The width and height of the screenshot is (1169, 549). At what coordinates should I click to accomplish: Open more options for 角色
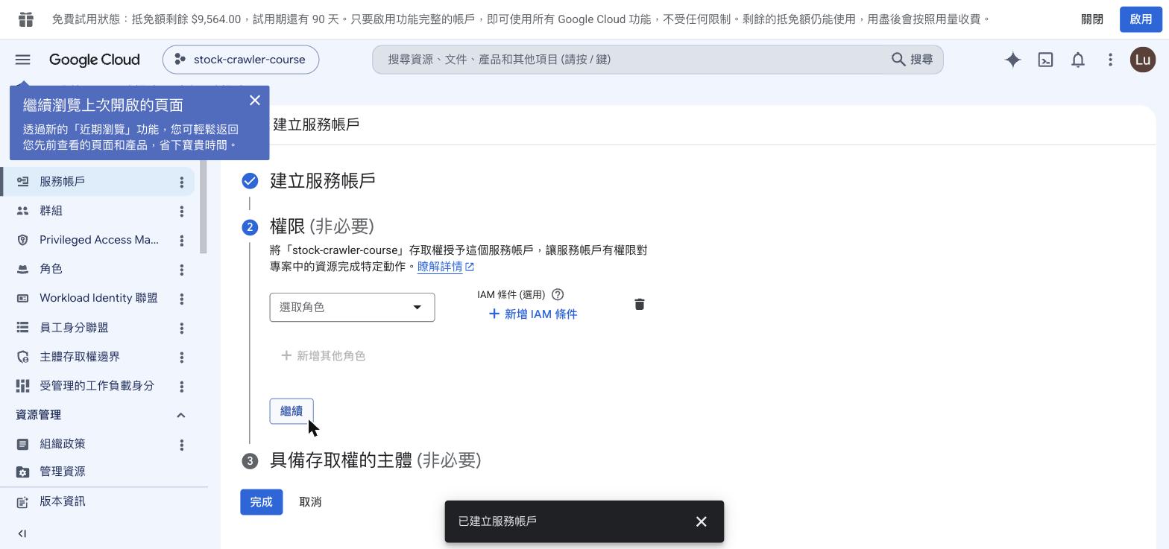point(181,269)
